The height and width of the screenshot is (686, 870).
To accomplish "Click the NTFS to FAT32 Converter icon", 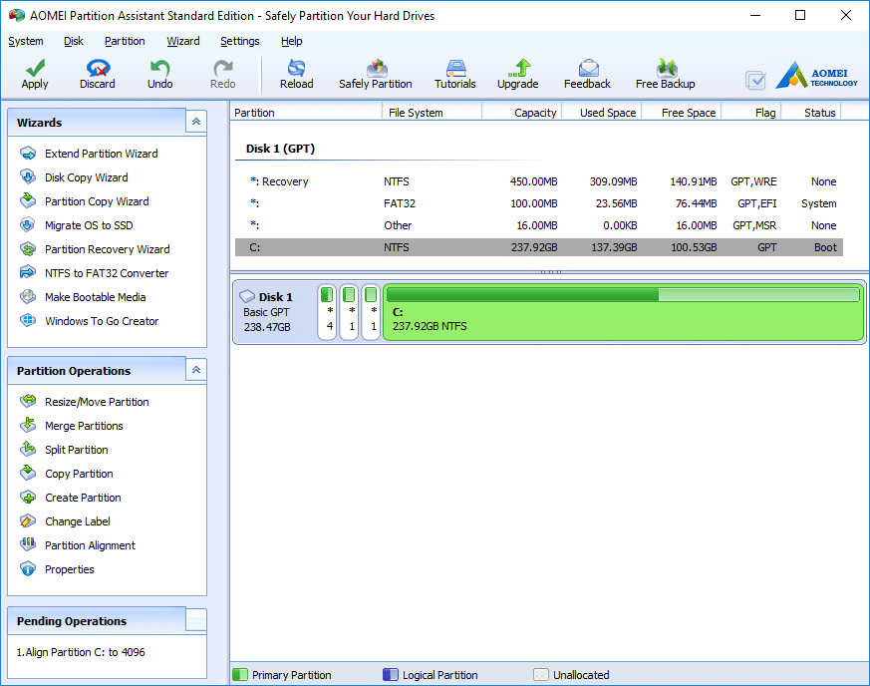I will (28, 272).
